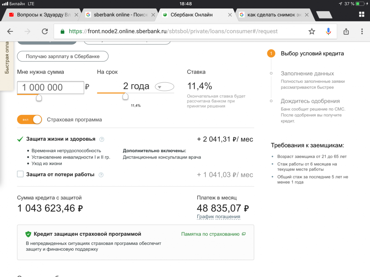Image resolution: width=370 pixels, height=277 pixels.
Task: Close the 'Вопросы к Эдуарду' tab
Action: pyautogui.click(x=76, y=15)
